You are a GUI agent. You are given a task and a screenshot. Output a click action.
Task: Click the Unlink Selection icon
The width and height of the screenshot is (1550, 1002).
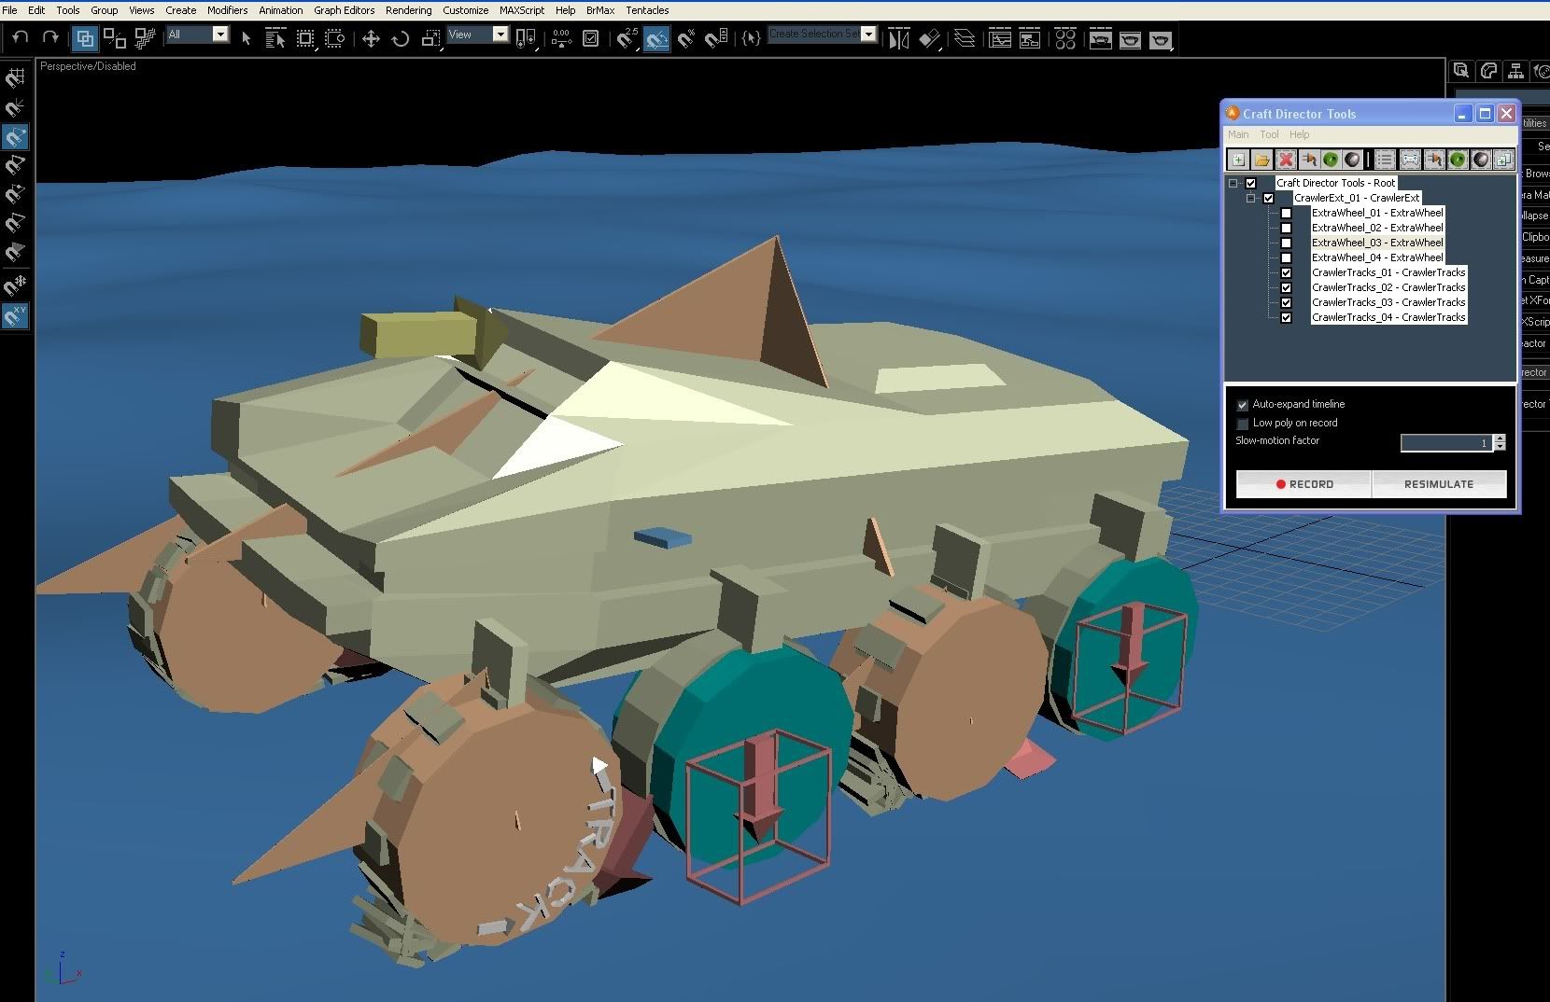tap(115, 38)
